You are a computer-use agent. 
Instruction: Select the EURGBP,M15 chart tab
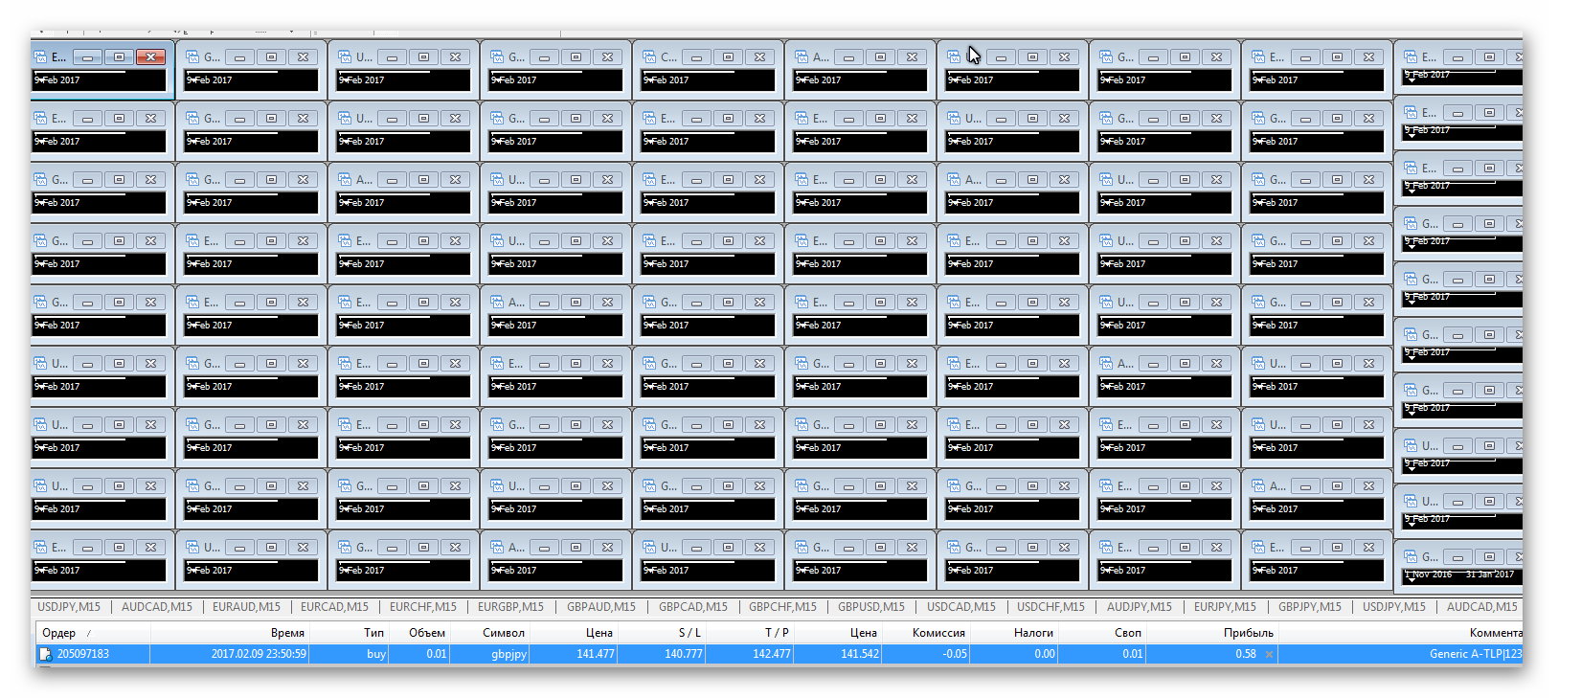[510, 607]
